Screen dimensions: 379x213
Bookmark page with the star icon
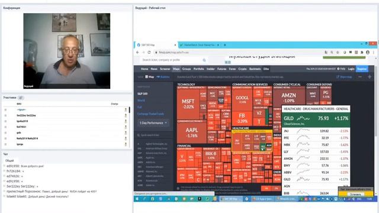pyautogui.click(x=338, y=52)
